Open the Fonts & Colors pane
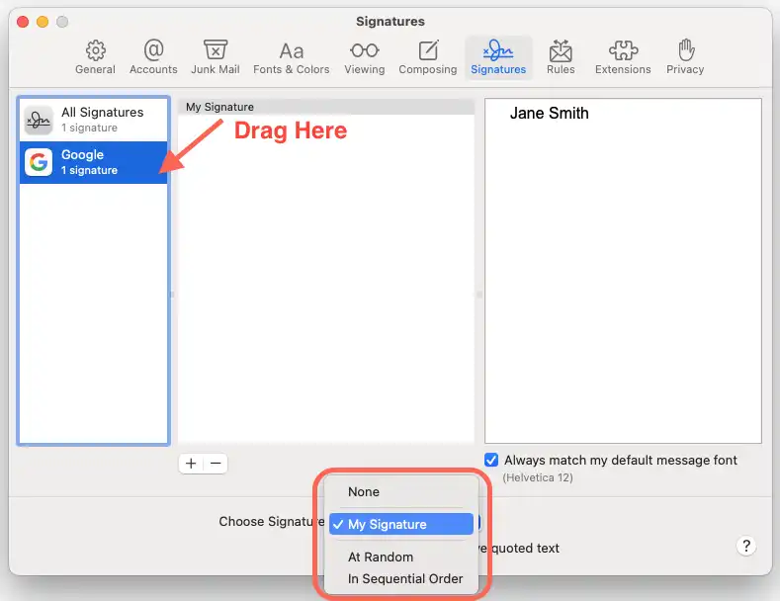The width and height of the screenshot is (780, 601). pyautogui.click(x=291, y=57)
